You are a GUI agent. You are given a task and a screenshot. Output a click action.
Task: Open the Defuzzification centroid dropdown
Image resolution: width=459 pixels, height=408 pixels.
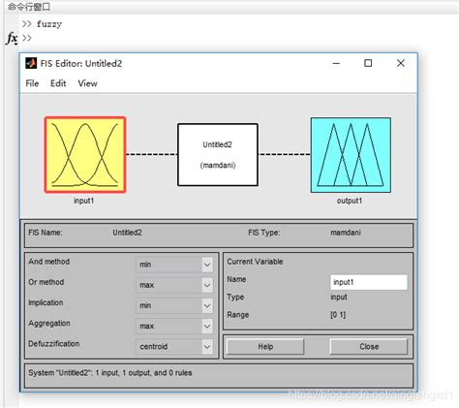(x=174, y=347)
